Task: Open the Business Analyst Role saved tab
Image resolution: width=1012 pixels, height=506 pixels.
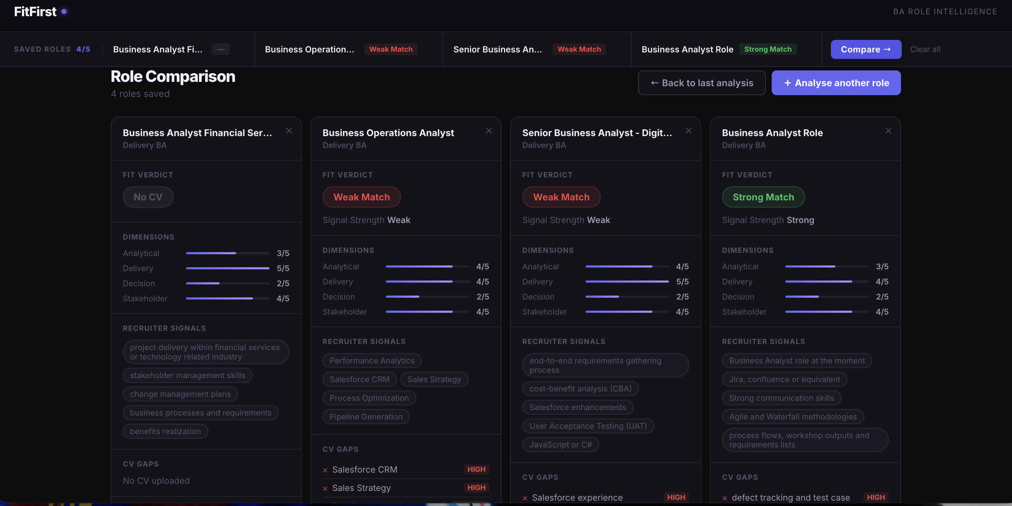Action: pos(687,50)
